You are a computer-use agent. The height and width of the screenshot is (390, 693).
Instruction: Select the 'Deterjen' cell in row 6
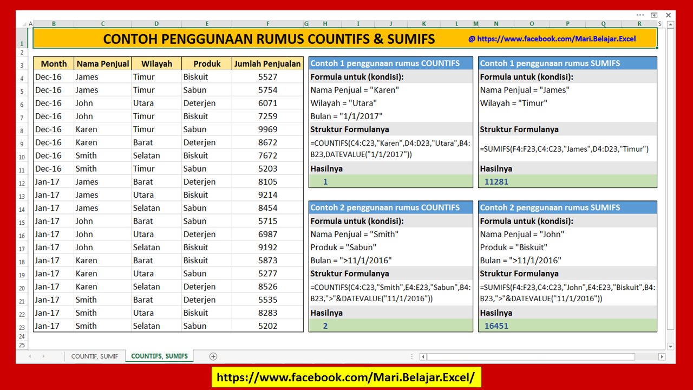pyautogui.click(x=207, y=103)
